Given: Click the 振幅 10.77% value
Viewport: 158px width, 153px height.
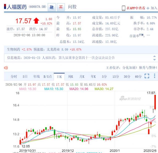Looking at the screenshot, I should (x=152, y=18).
